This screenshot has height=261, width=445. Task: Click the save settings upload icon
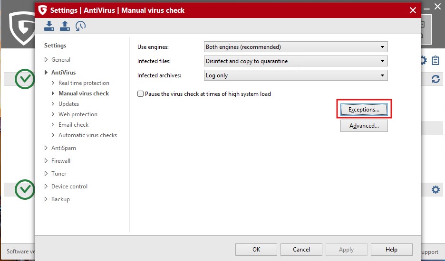pyautogui.click(x=65, y=26)
